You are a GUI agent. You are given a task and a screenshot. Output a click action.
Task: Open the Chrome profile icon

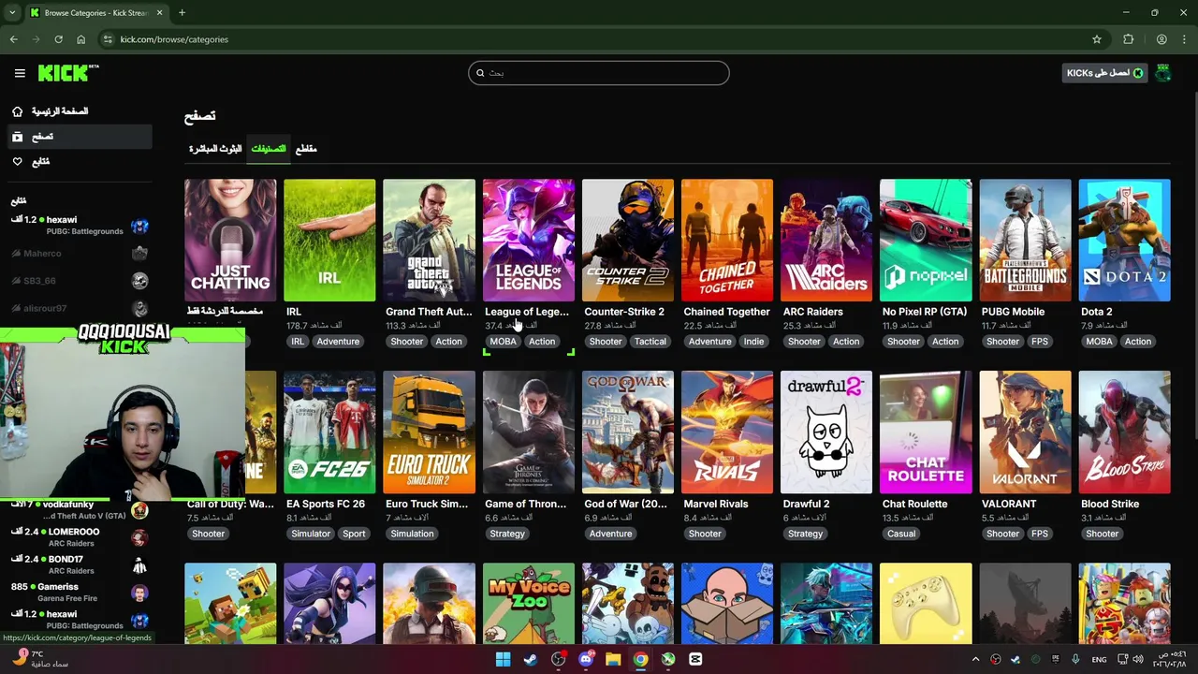[1161, 39]
